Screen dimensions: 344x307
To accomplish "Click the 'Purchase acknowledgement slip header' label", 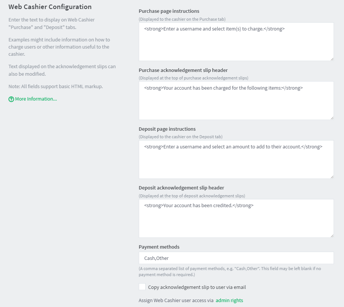I will point(183,70).
